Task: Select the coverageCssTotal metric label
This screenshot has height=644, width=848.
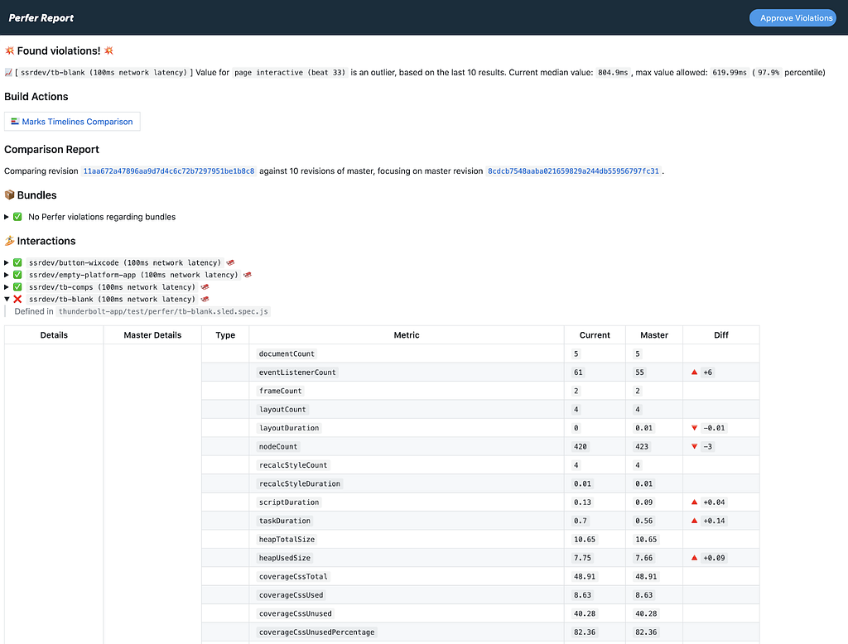Action: point(293,576)
